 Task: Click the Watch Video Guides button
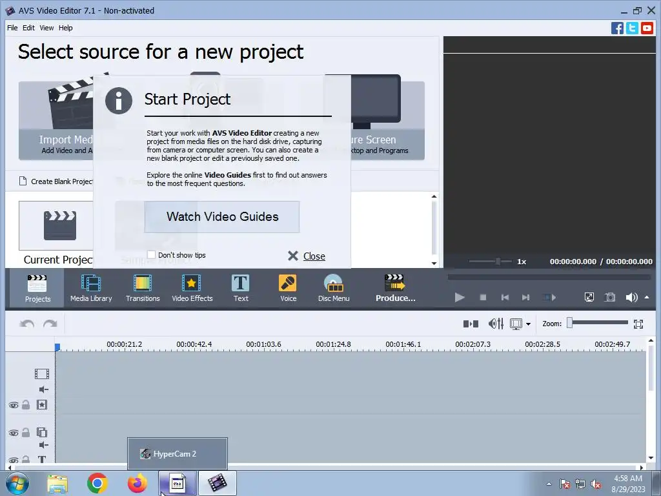[222, 217]
